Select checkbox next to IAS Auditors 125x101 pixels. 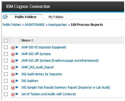(x=6, y=81)
